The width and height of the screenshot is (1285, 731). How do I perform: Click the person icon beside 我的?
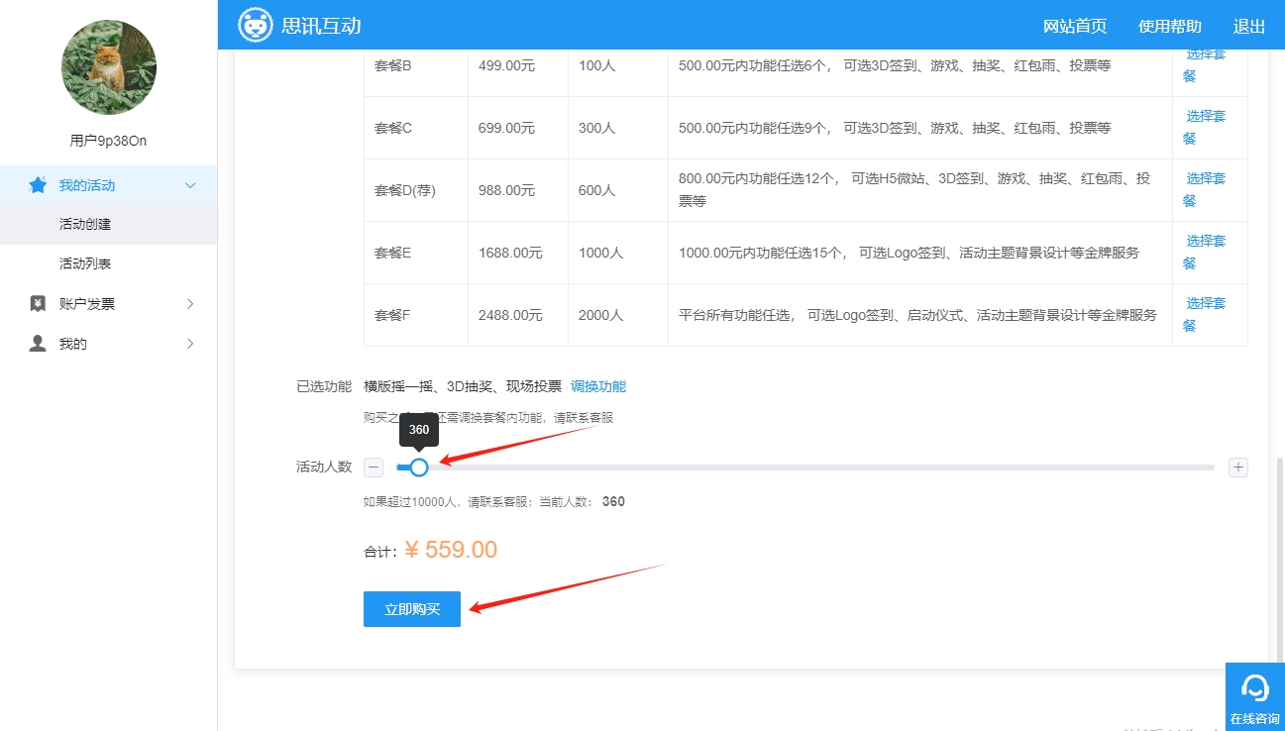click(x=38, y=344)
